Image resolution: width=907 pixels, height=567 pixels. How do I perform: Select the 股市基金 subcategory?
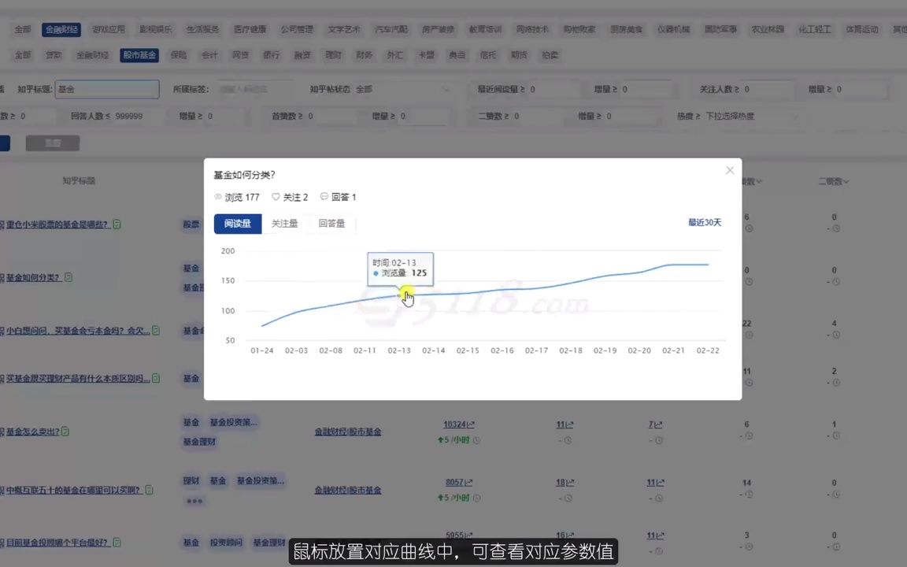[139, 55]
